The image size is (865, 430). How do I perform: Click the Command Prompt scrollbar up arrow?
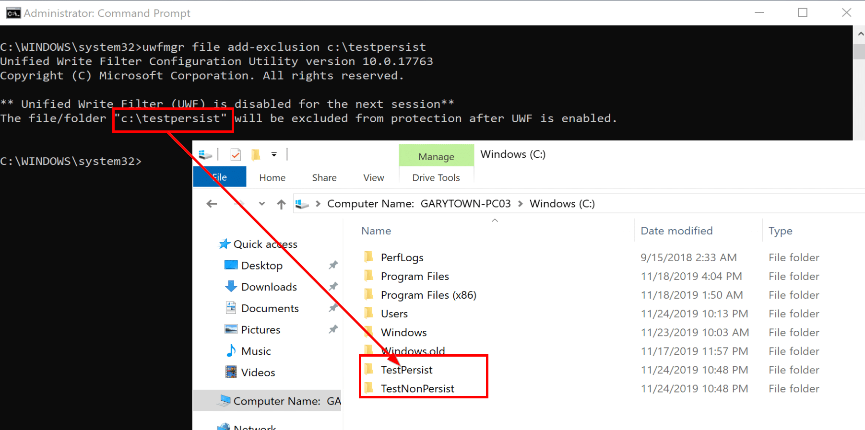[x=860, y=34]
